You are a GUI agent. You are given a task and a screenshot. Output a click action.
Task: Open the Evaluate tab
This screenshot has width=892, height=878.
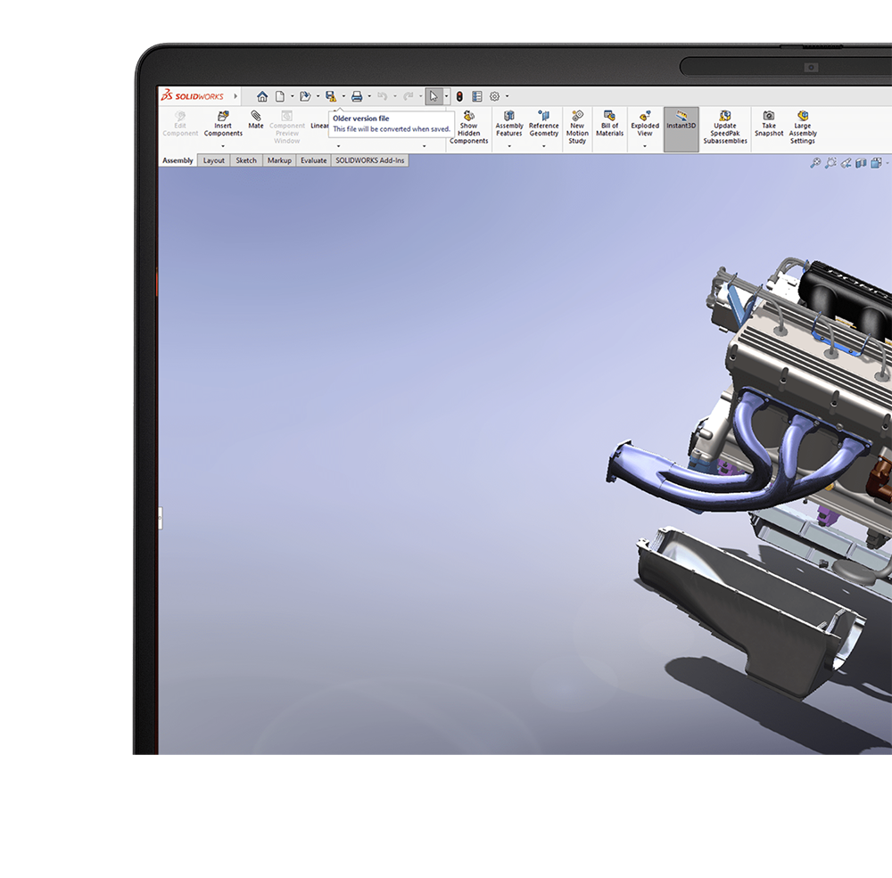(x=313, y=160)
